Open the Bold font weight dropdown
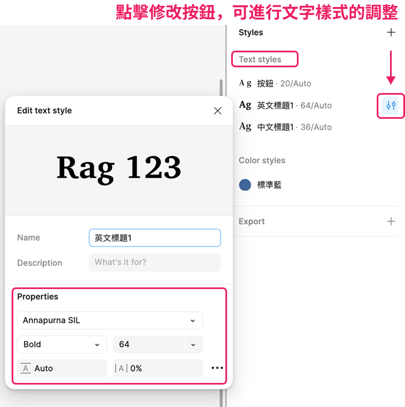Screen dimensions: 405x407 pyautogui.click(x=62, y=344)
